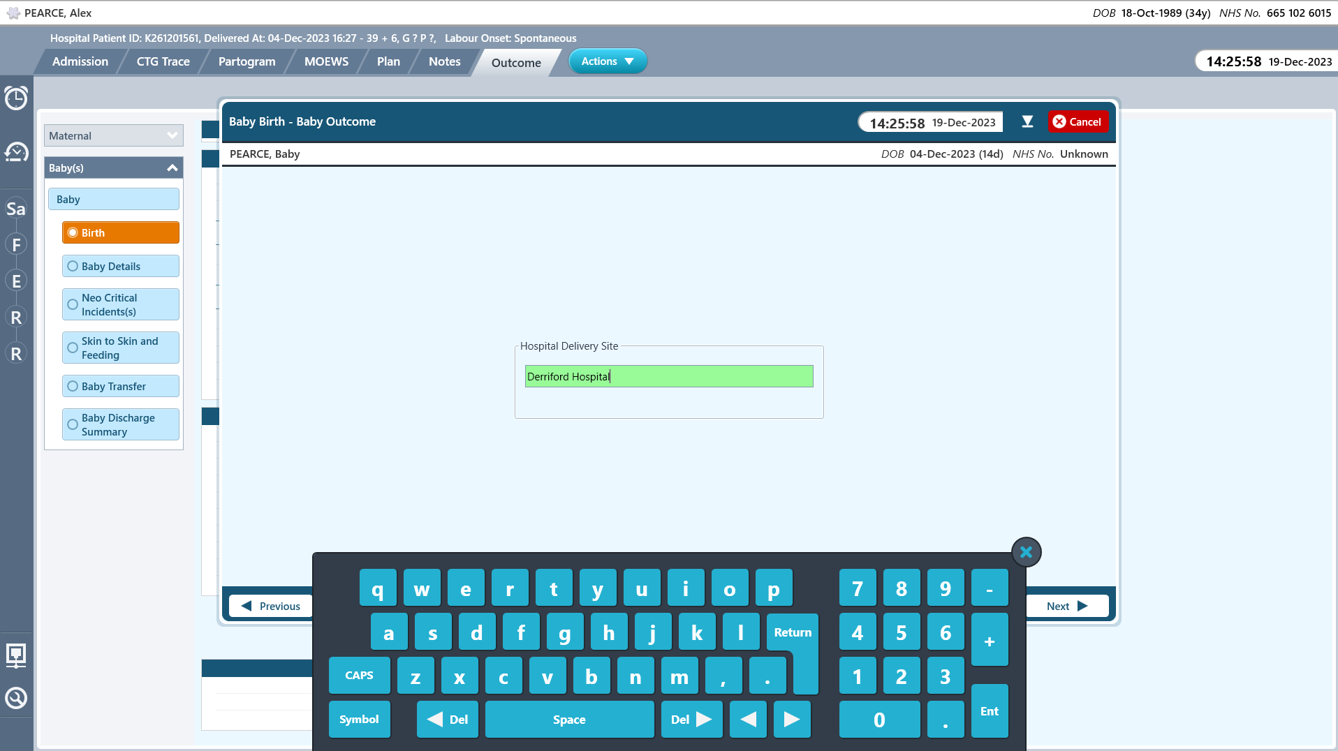
Task: Switch to the Partogram tab
Action: (x=247, y=61)
